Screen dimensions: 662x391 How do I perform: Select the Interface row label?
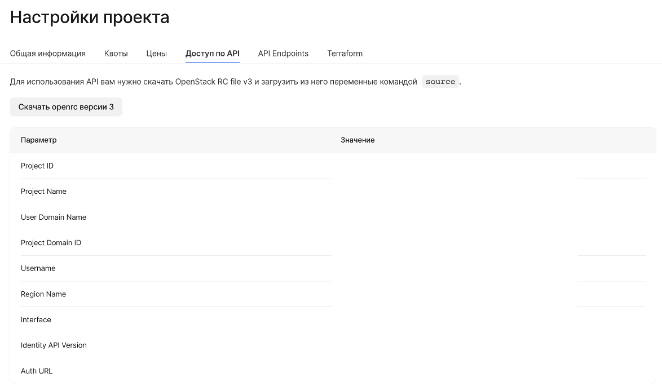tap(36, 319)
